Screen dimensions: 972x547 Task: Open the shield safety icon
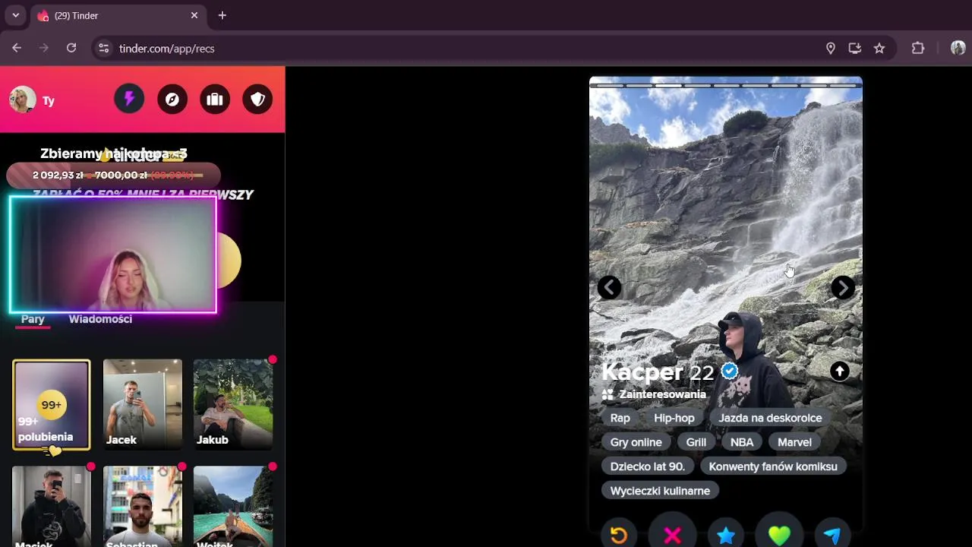point(257,100)
